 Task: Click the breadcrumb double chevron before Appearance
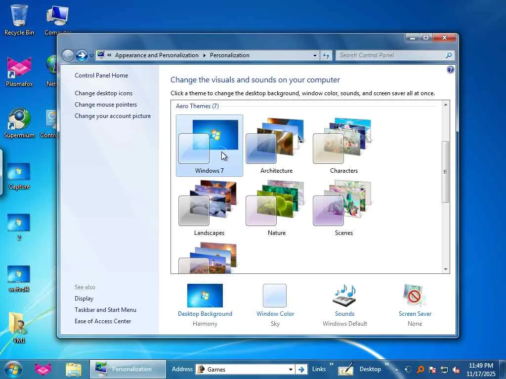pos(109,55)
